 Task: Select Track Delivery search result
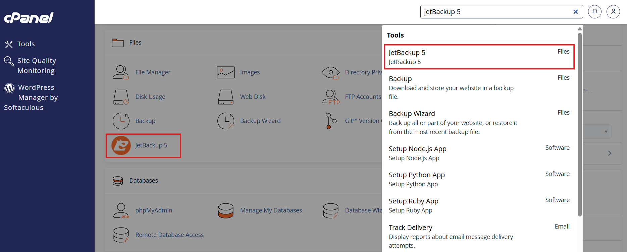coord(479,236)
